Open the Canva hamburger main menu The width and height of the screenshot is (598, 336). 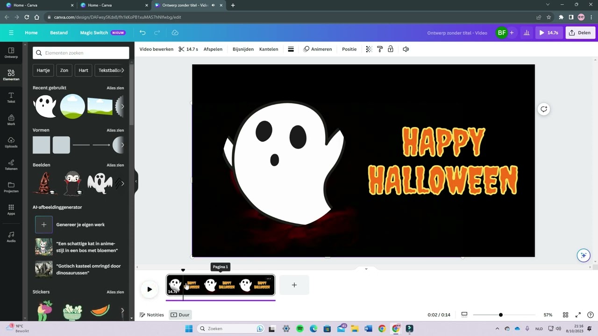click(11, 33)
